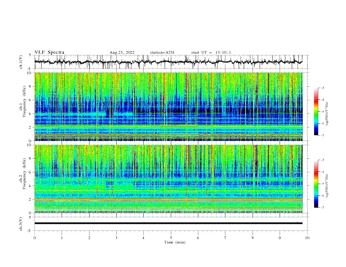Click the ch.2 frequency tick label '4'

tap(31, 186)
